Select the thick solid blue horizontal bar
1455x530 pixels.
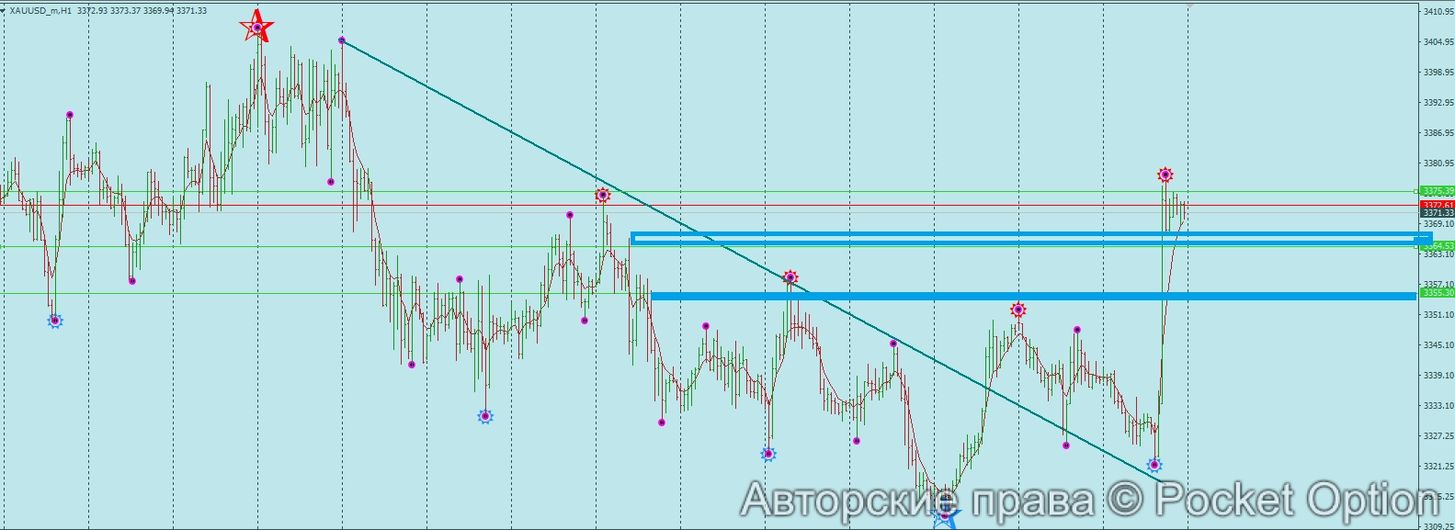(1029, 296)
